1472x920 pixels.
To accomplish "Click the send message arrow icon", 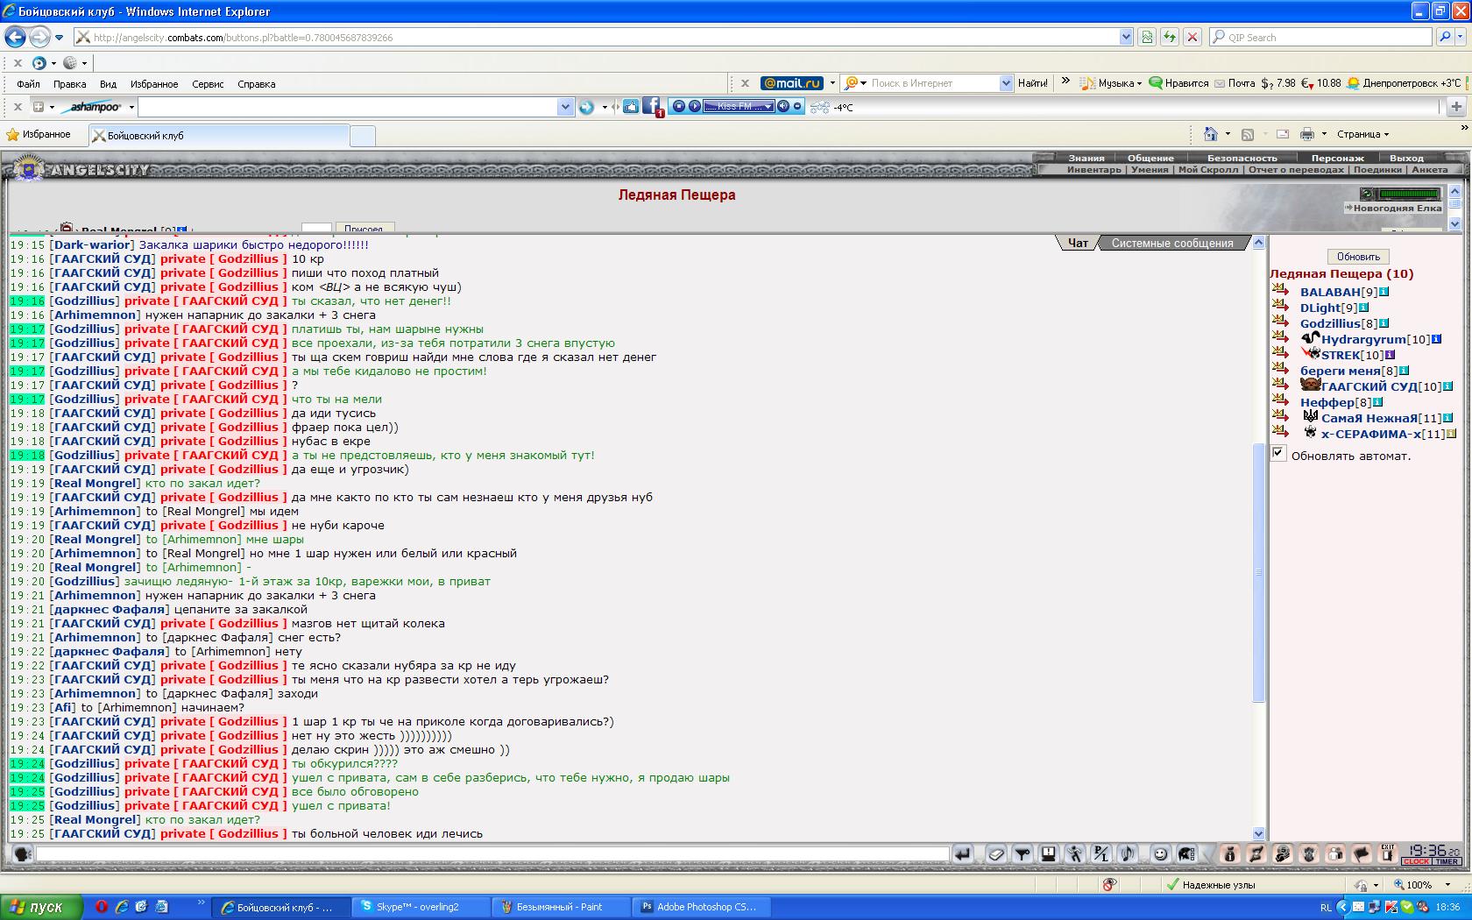I will tap(963, 853).
